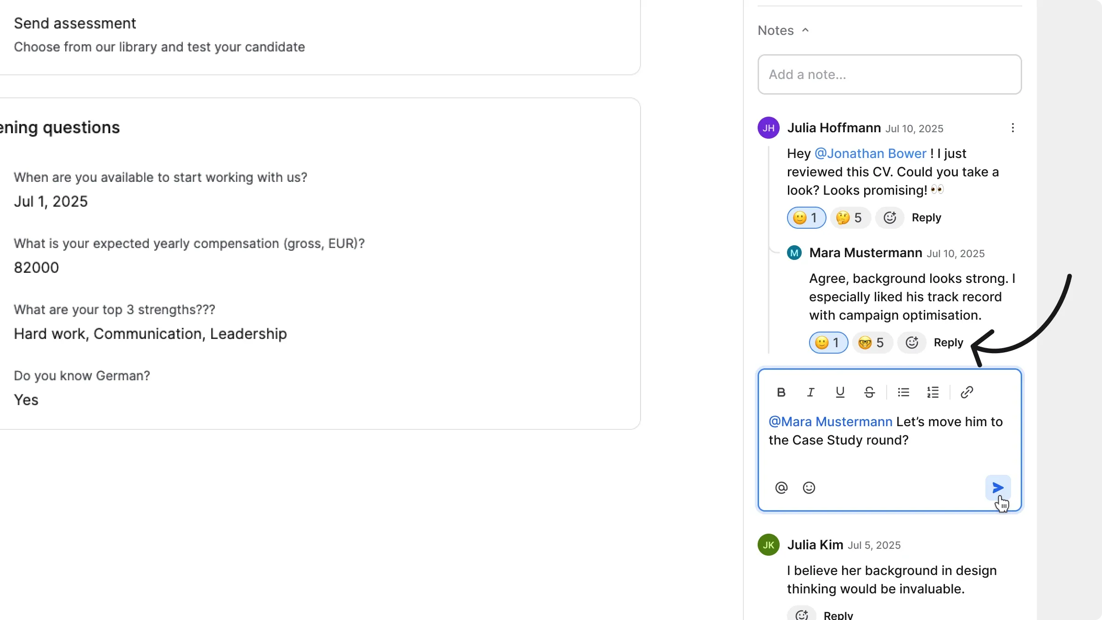This screenshot has width=1102, height=620.
Task: Add reaction to Julia Hoffmann's note
Action: [x=889, y=218]
